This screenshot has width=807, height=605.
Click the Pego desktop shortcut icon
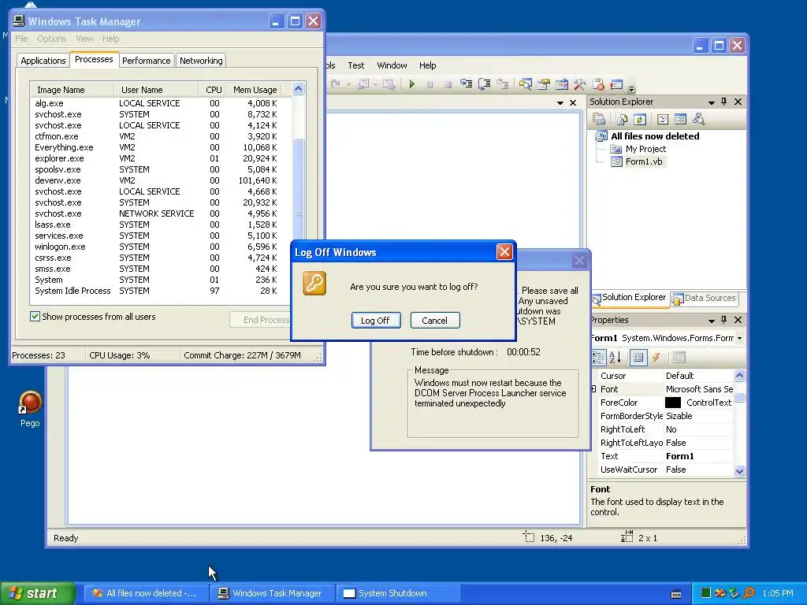(x=30, y=409)
